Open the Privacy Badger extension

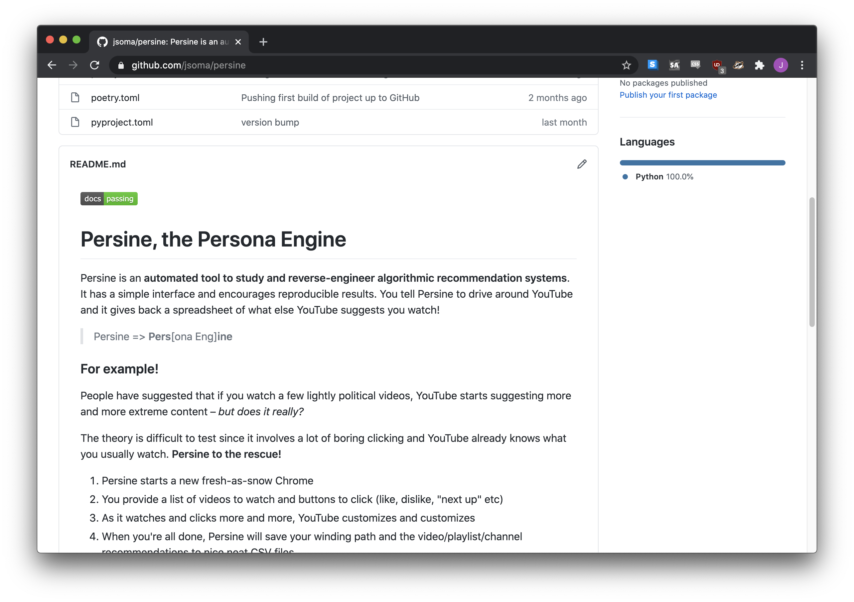click(739, 65)
